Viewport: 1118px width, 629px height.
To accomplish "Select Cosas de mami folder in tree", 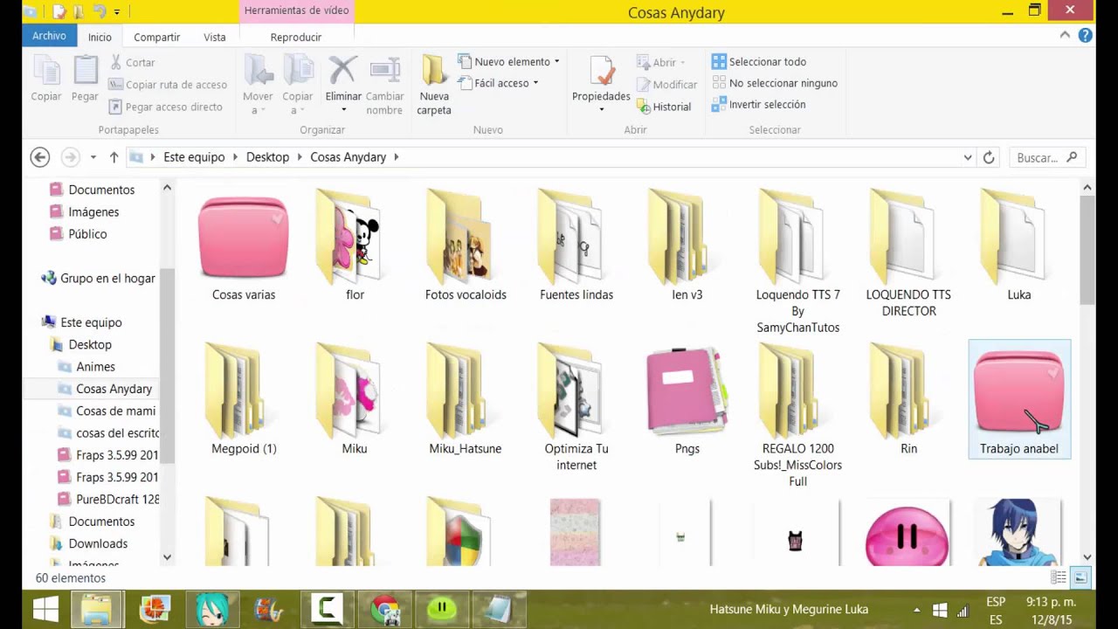I will 115,411.
